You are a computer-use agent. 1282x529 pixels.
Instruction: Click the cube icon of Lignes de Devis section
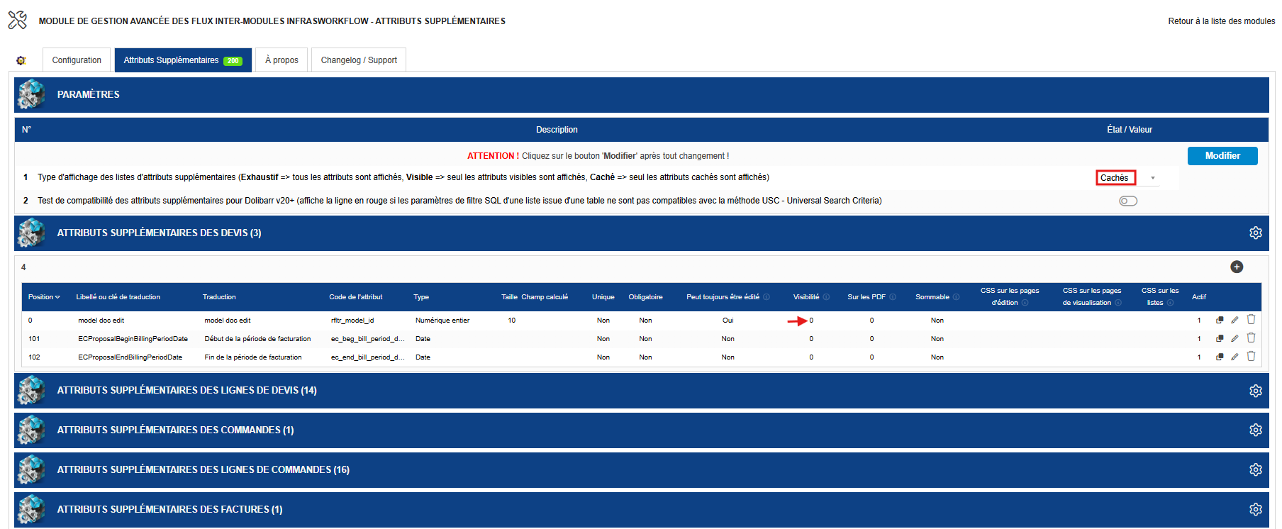31,391
